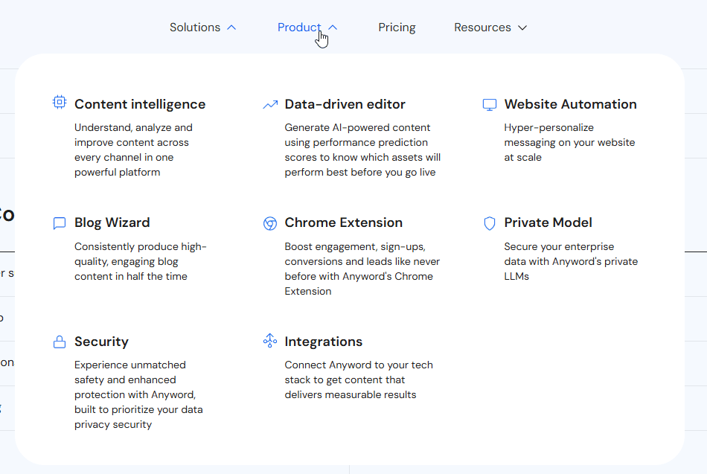
Task: Click the Blog Wizard speech bubble icon
Action: click(60, 223)
